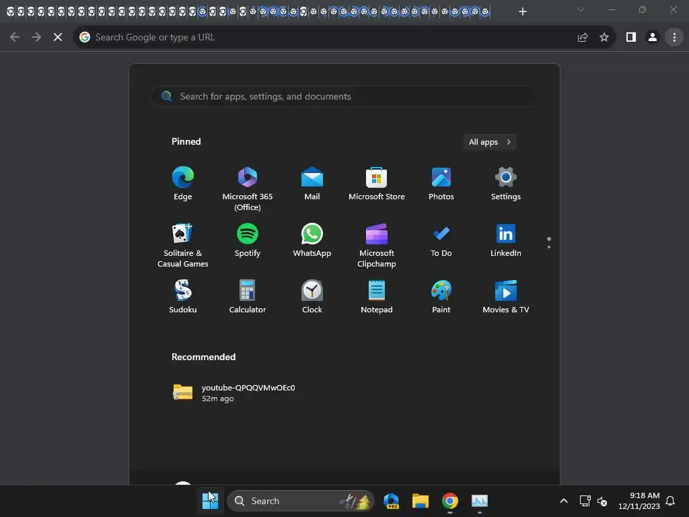Viewport: 689px width, 517px height.
Task: Open the resource monitor taskbar app
Action: tap(479, 501)
